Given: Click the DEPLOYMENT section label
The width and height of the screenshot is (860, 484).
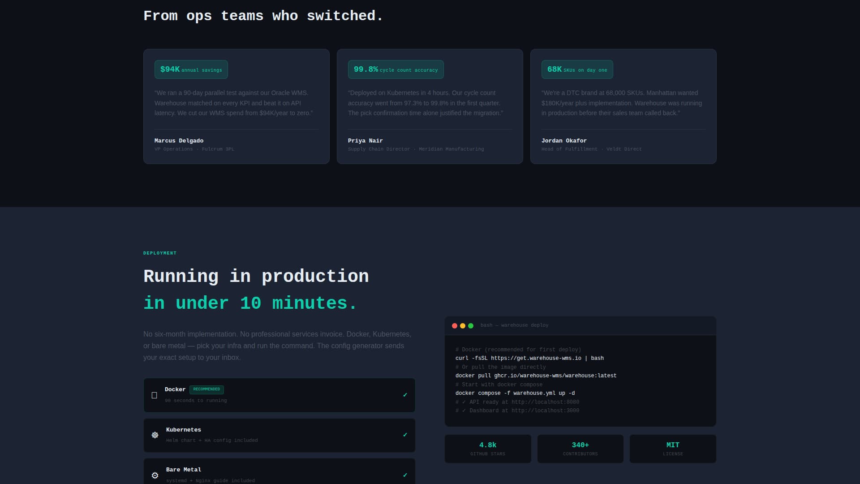Looking at the screenshot, I should [x=160, y=253].
